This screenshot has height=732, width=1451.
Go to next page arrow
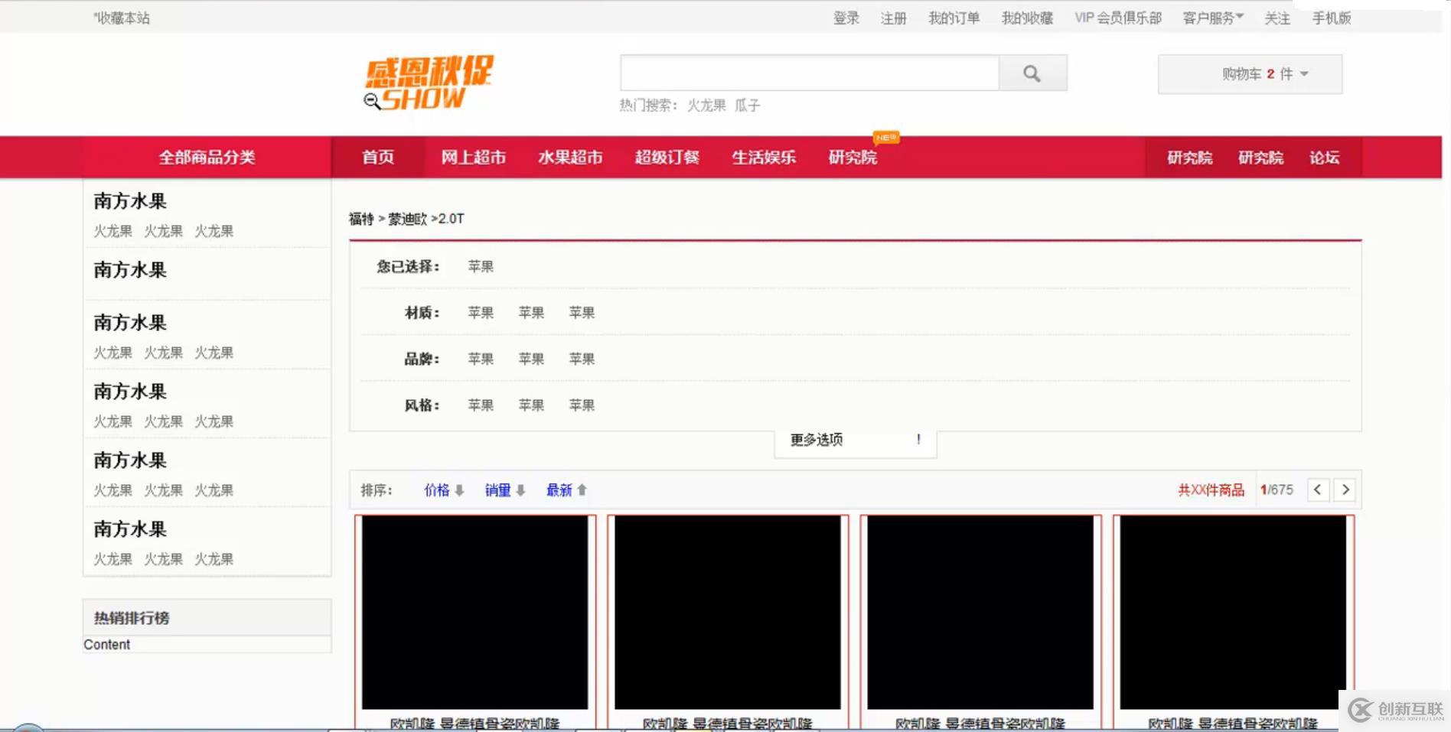point(1345,490)
